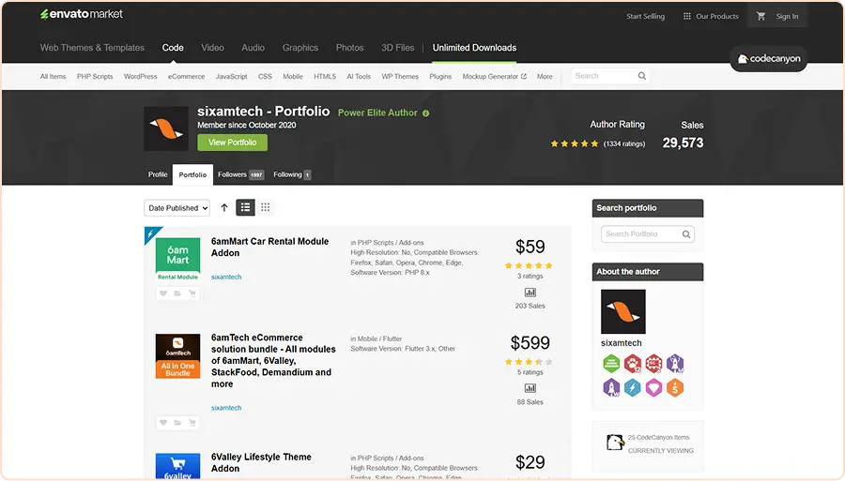Image resolution: width=845 pixels, height=481 pixels.
Task: Click the Envato Market logo
Action: (x=82, y=14)
